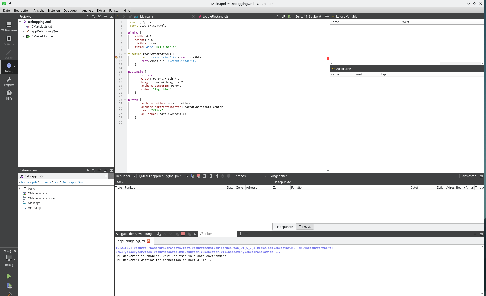Collapse the Lokale Variablen section
Screen dimensions: 486x296
pos(333,16)
